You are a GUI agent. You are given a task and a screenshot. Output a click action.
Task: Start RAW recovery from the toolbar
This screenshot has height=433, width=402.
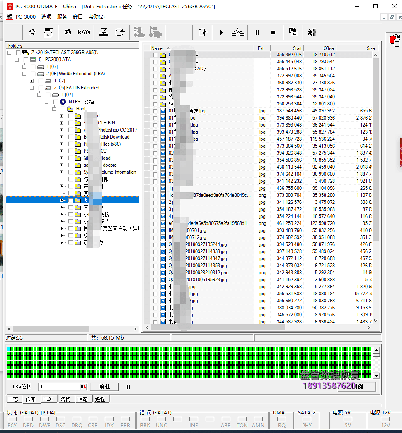84,32
